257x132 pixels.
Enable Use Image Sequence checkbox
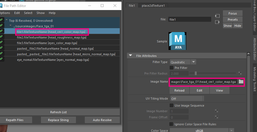coord(171,105)
